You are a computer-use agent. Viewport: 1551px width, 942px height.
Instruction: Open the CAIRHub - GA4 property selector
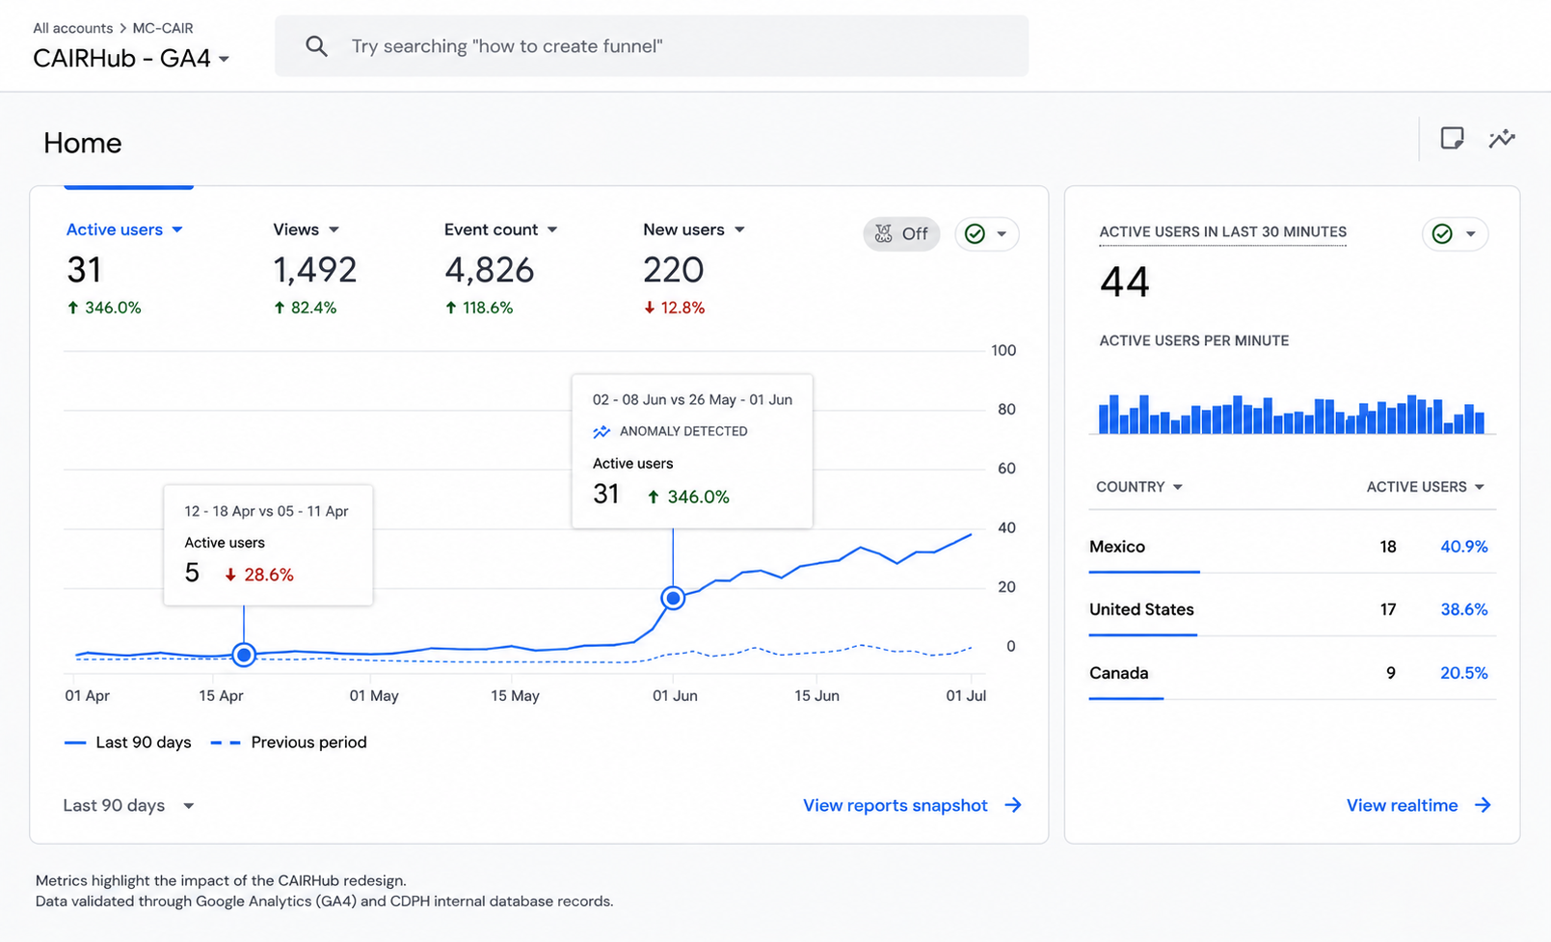pos(131,59)
